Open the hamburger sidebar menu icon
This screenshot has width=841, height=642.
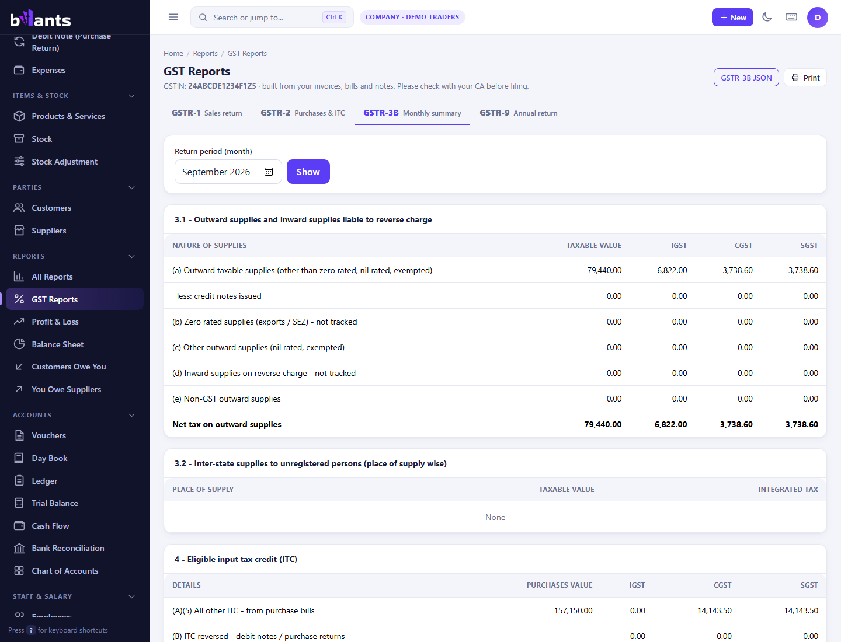[x=173, y=17]
